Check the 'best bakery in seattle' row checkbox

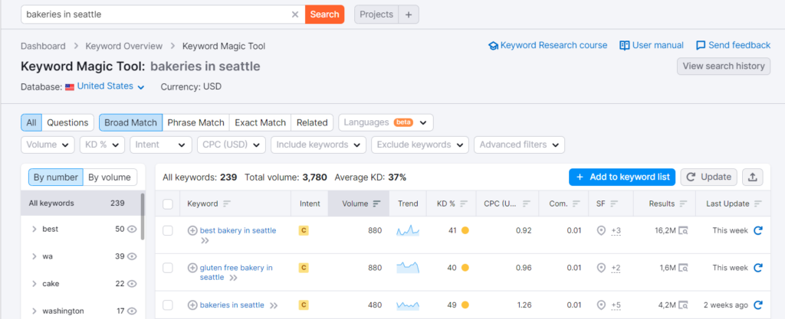pos(168,230)
